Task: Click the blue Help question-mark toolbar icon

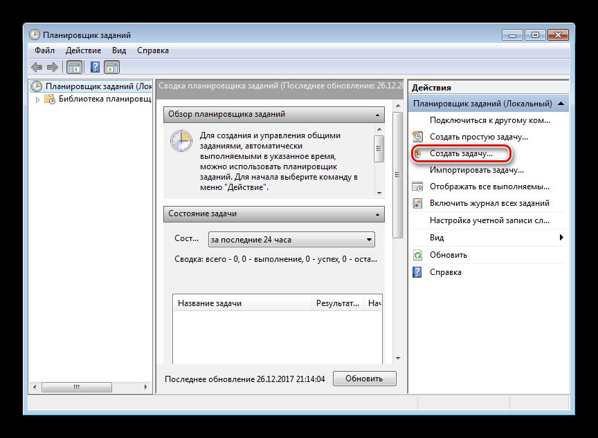Action: tap(96, 67)
